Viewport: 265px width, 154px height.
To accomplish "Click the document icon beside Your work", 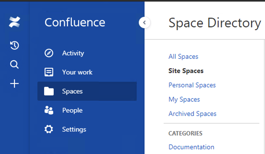I will tap(49, 72).
